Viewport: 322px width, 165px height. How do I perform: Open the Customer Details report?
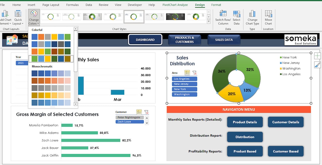[x=286, y=122]
